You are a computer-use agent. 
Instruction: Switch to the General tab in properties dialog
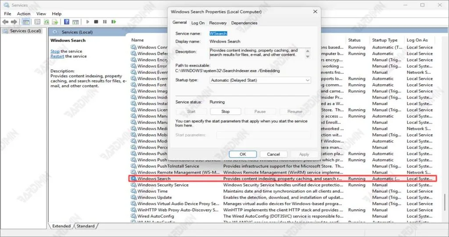[180, 22]
